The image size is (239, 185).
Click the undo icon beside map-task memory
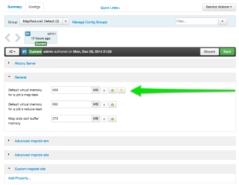[121, 90]
